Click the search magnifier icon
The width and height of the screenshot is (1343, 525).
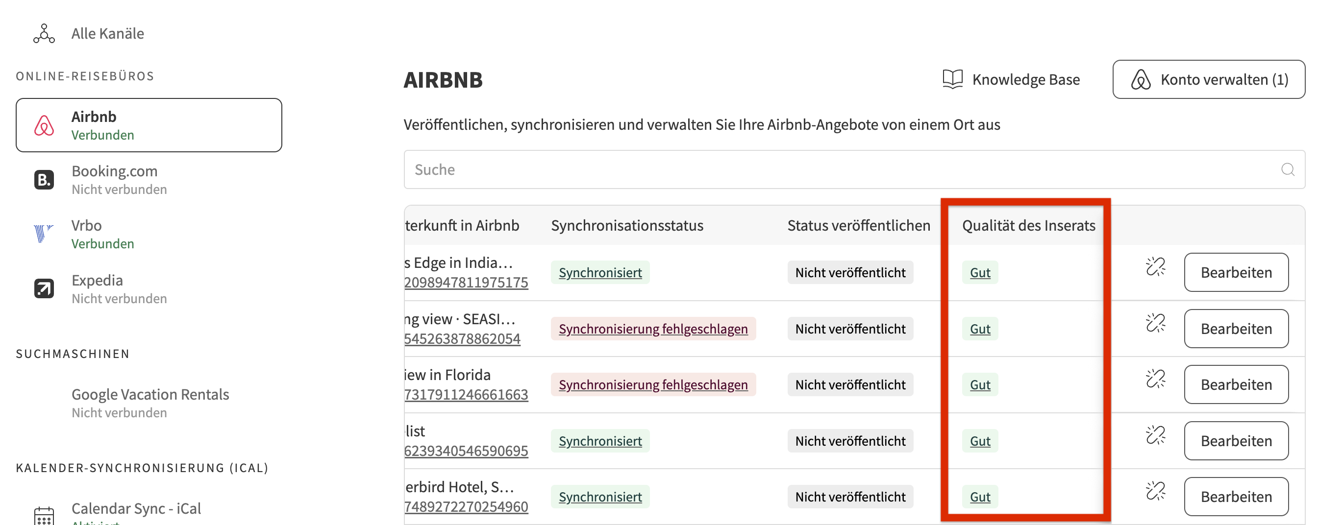click(1288, 169)
